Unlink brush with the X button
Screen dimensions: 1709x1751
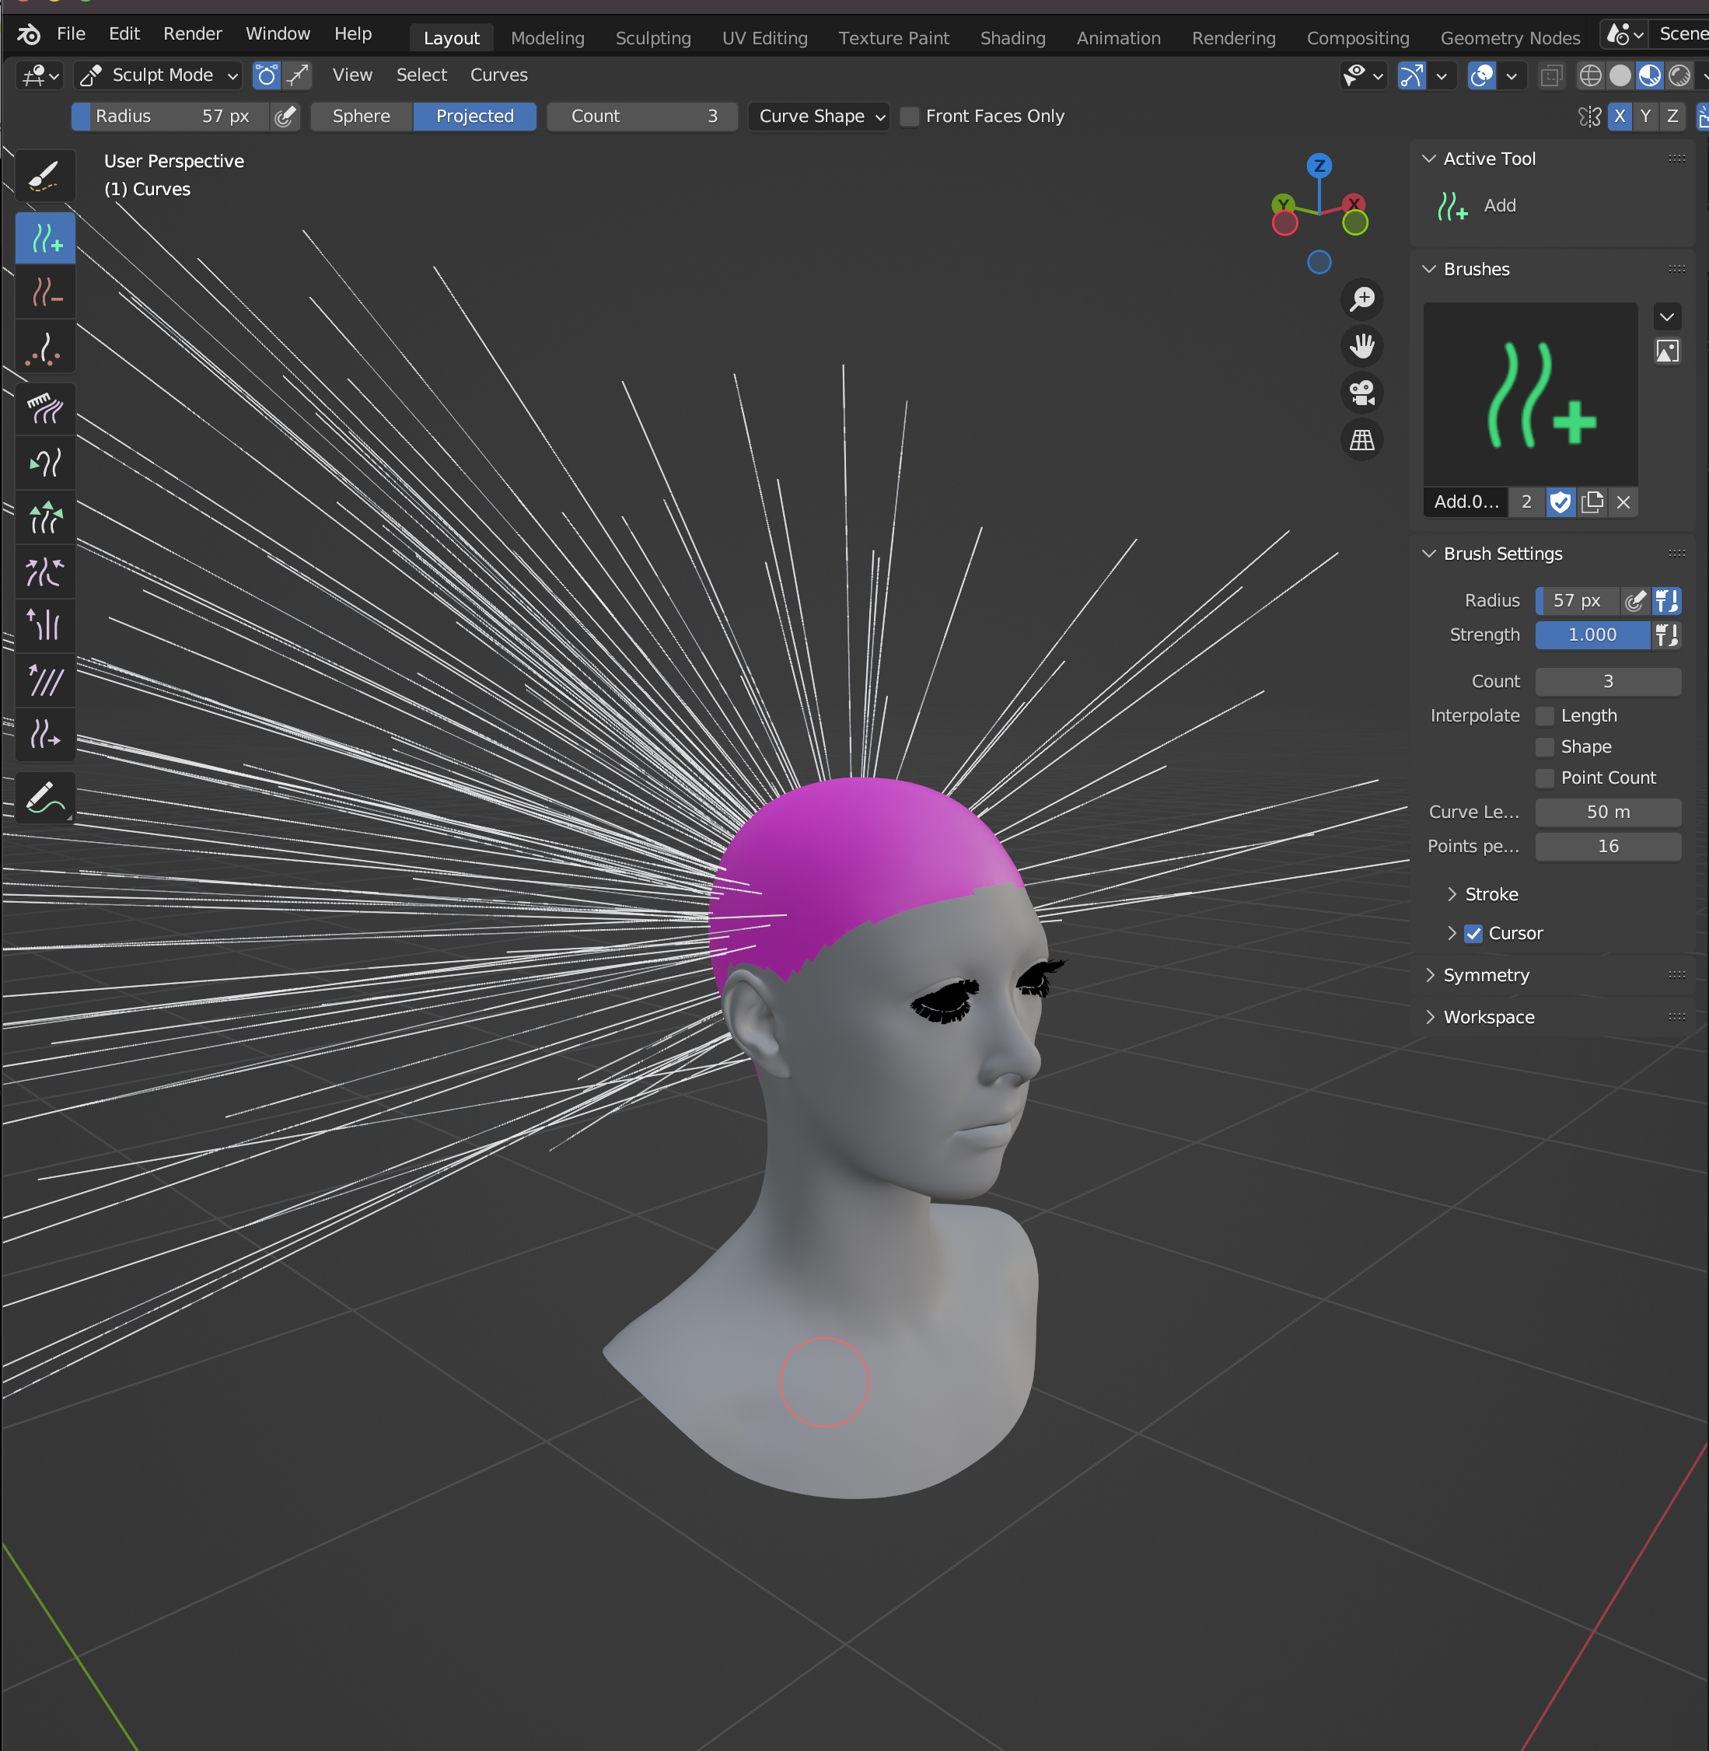(1623, 502)
